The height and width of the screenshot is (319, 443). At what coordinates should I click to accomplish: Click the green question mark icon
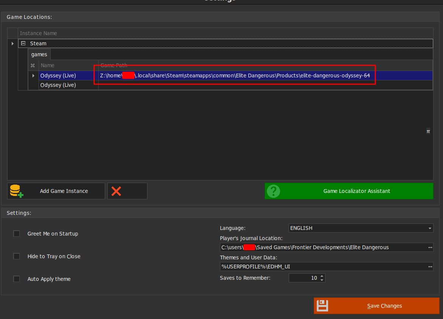tap(273, 191)
